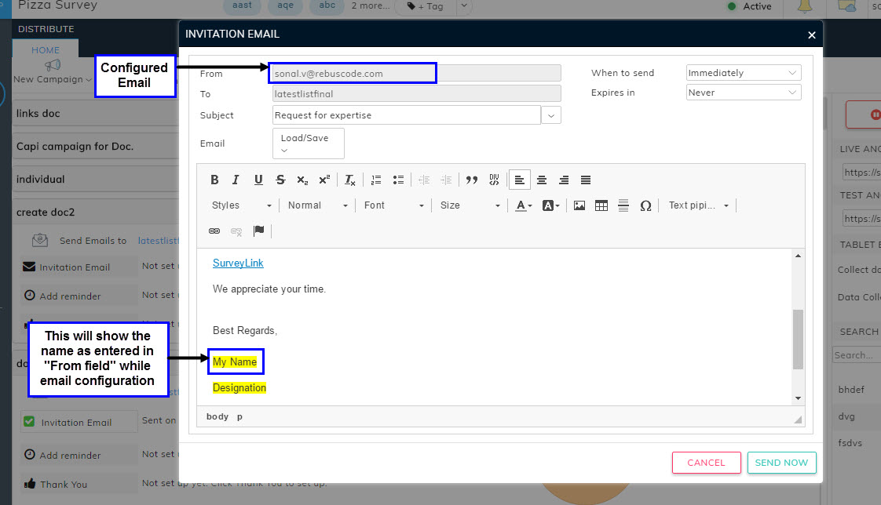Apply subscript formatting
881x505 pixels.
(302, 180)
